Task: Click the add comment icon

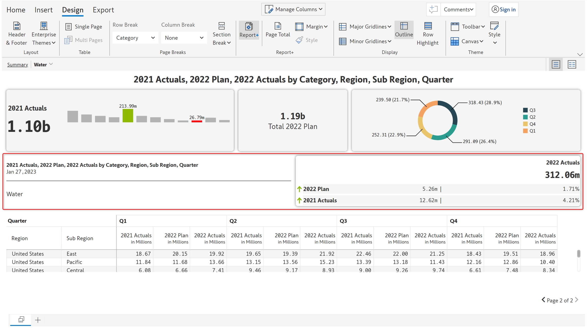Action: coord(433,9)
